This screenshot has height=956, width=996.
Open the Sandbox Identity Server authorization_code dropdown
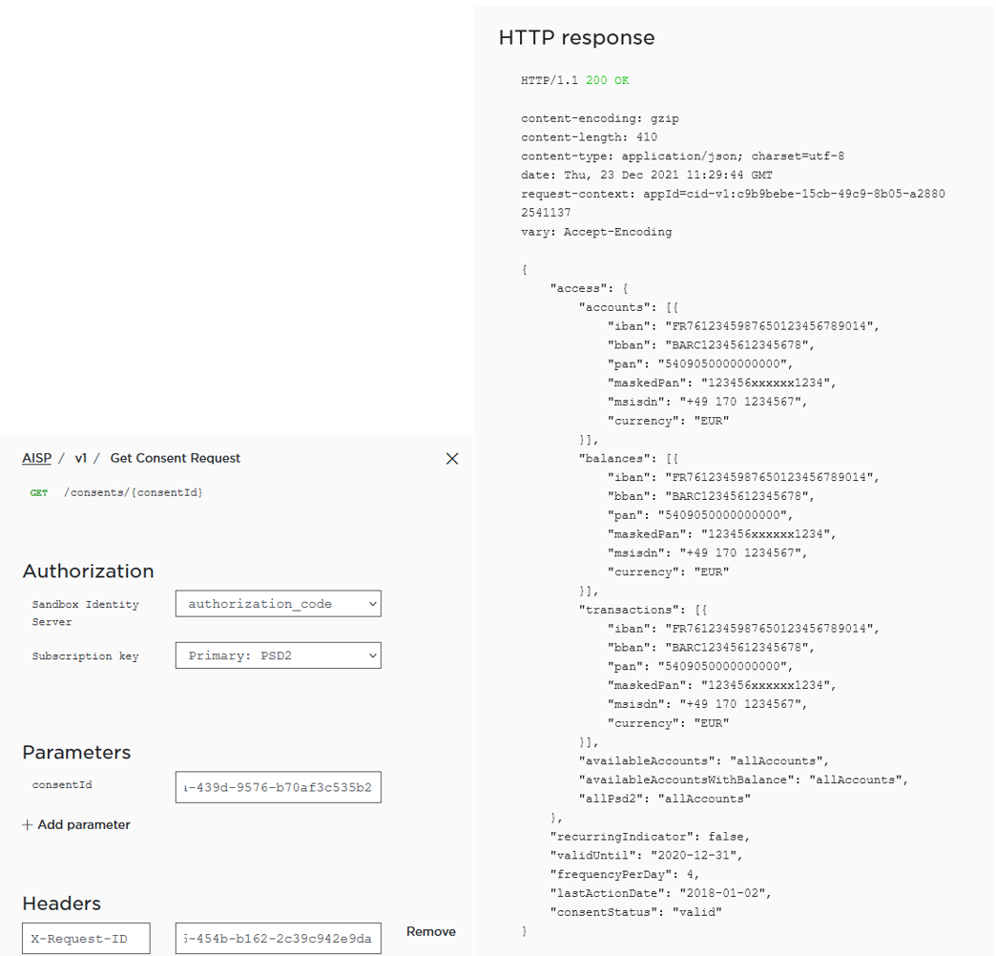click(x=278, y=604)
